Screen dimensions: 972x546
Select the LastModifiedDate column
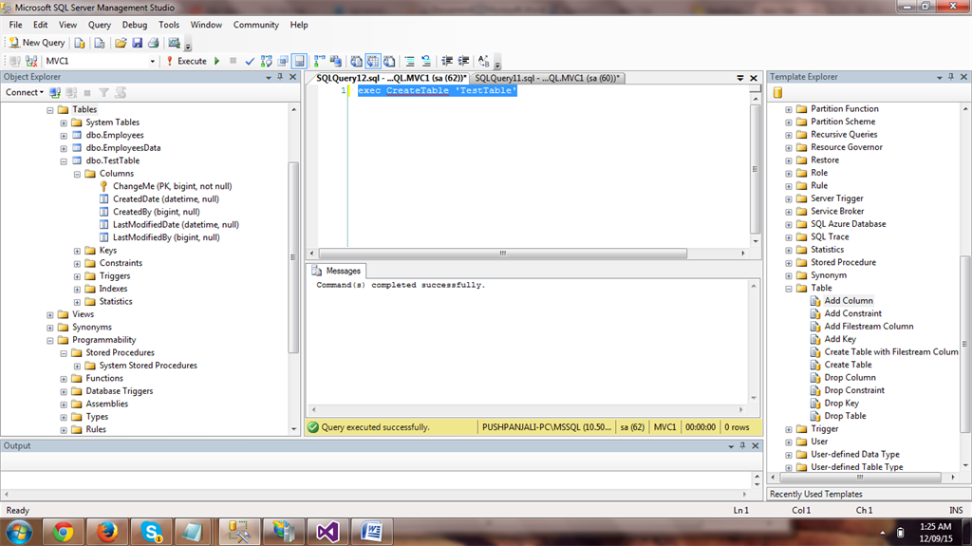176,225
